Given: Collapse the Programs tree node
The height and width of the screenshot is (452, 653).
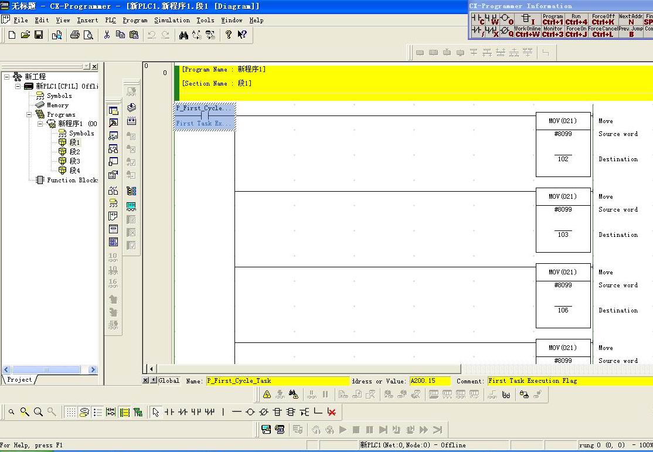Looking at the screenshot, I should point(29,115).
